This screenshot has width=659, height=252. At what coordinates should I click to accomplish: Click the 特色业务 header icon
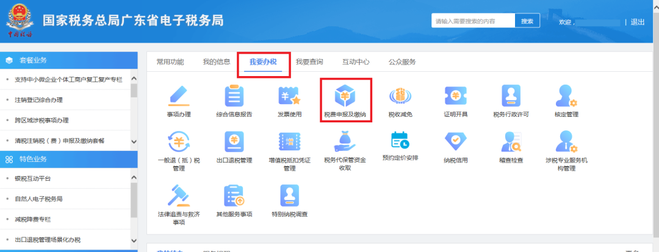click(9, 159)
